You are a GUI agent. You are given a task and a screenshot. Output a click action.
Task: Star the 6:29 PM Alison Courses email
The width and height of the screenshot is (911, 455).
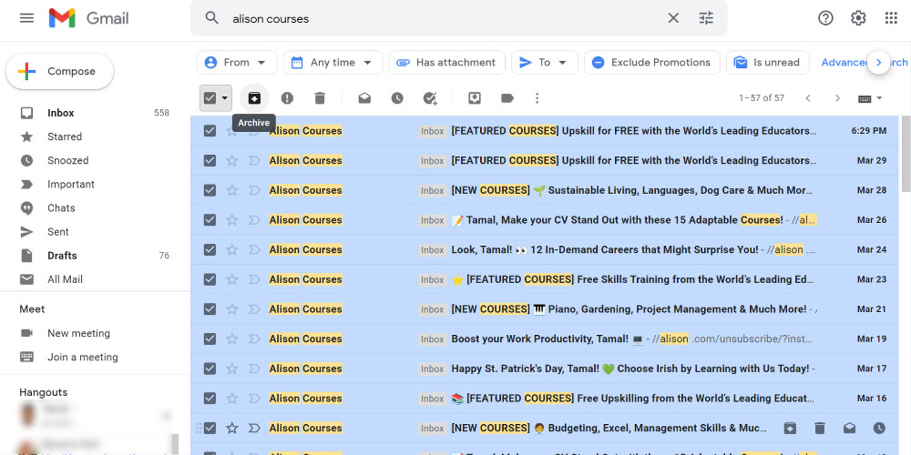click(231, 130)
